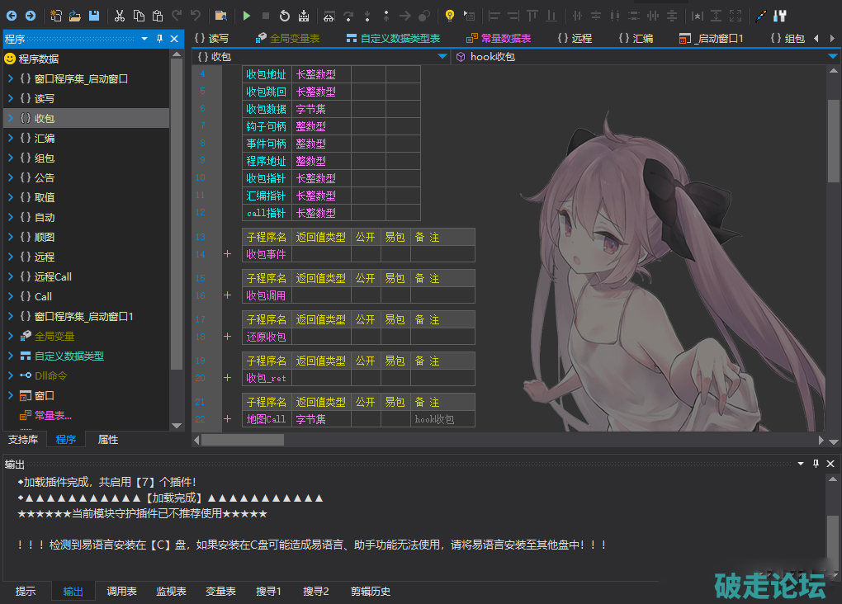Expand the 收包事件 subroutine plus sign
The image size is (842, 604).
(227, 254)
